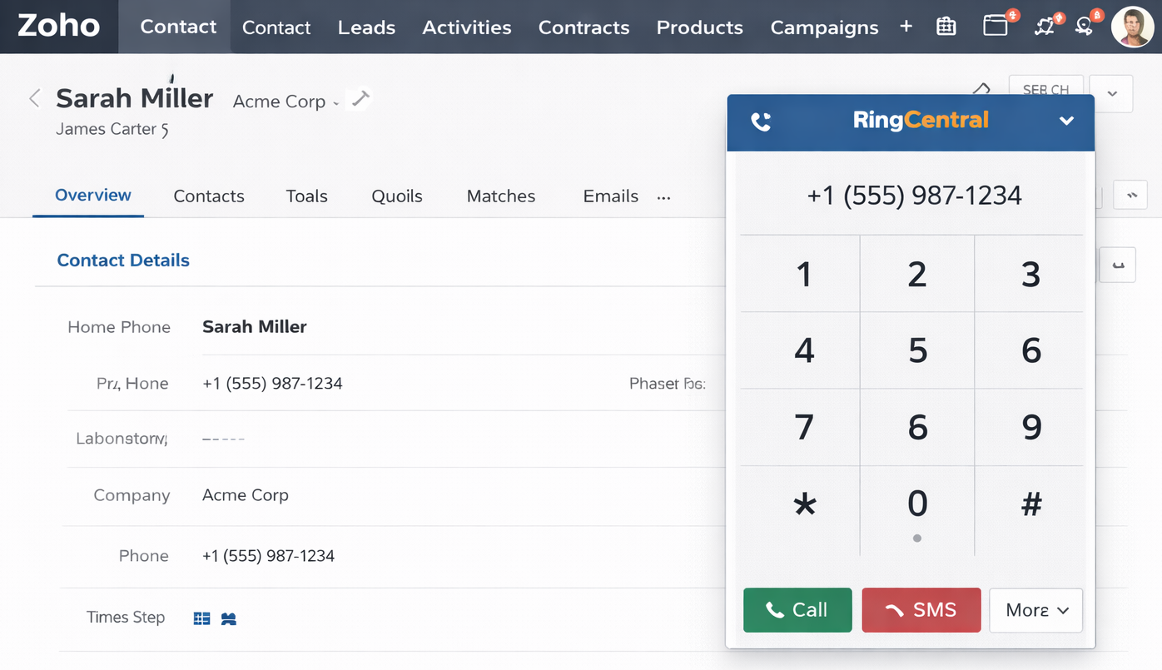Click the plus icon after Campaigns

pos(906,27)
